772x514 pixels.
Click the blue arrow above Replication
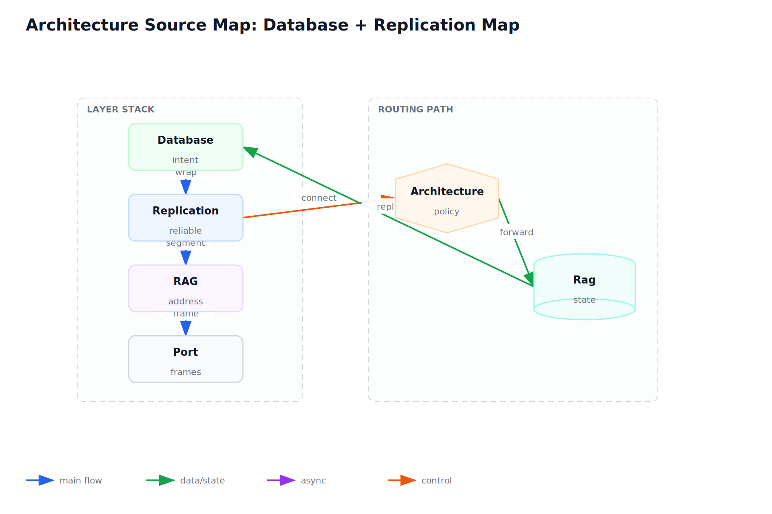coord(186,186)
